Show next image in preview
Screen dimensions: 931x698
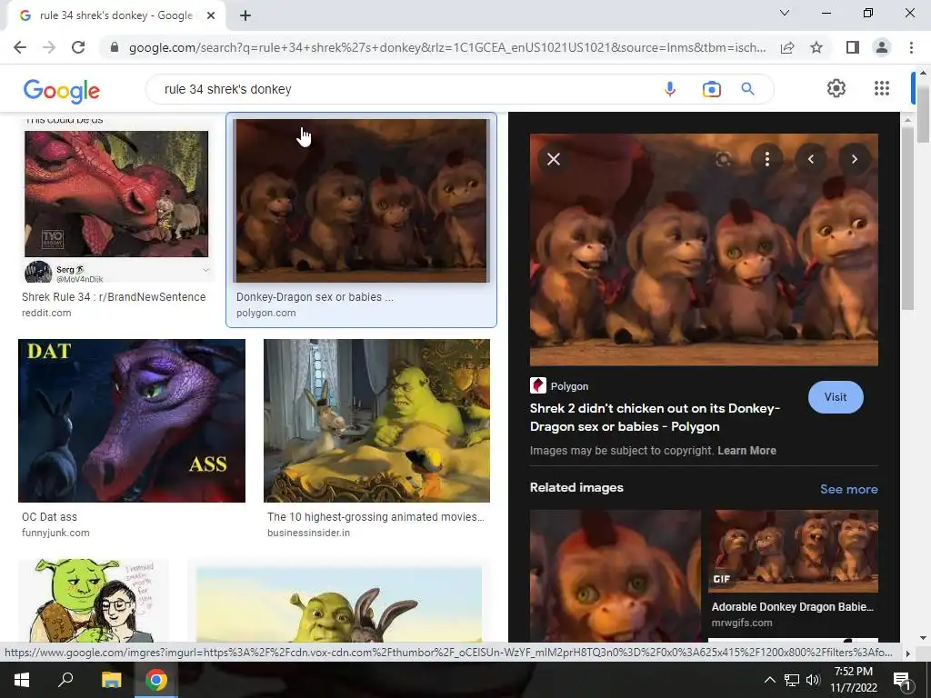point(855,159)
